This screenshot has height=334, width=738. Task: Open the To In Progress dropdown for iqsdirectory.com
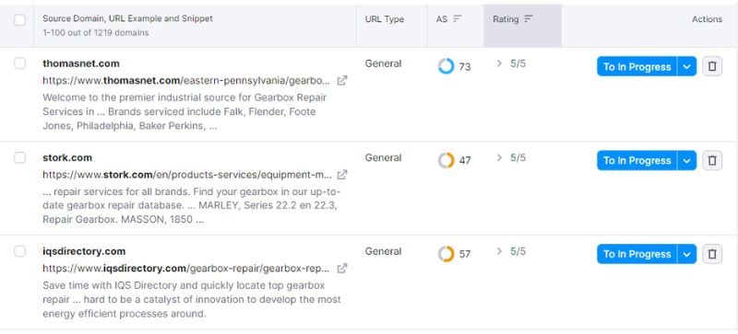coord(686,254)
